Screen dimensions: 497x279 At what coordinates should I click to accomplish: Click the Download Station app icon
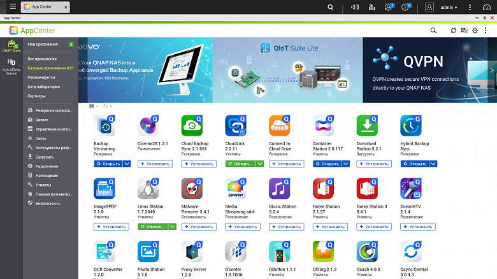point(367,125)
